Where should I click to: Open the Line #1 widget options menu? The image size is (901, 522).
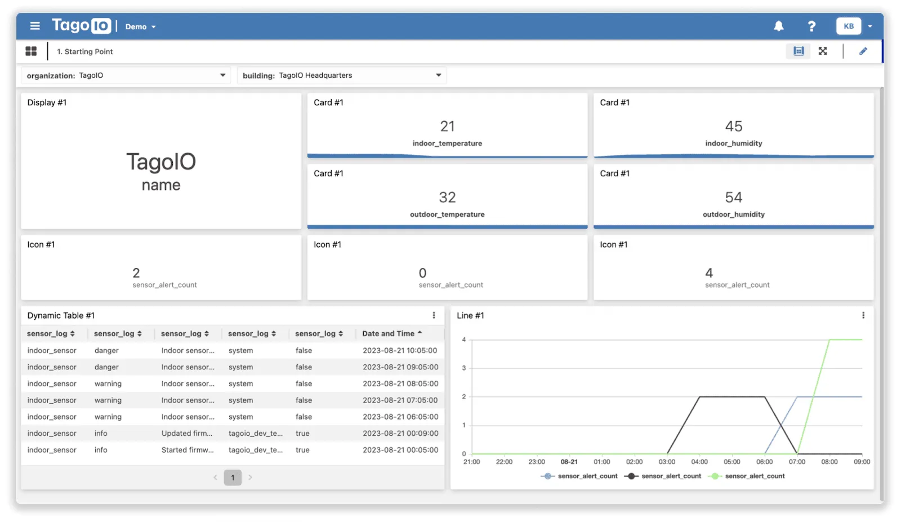[x=863, y=315]
